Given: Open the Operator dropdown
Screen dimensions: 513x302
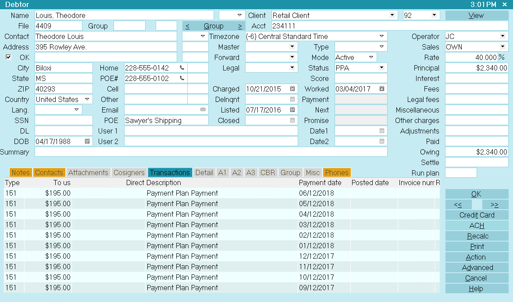Looking at the screenshot, I should pos(502,36).
